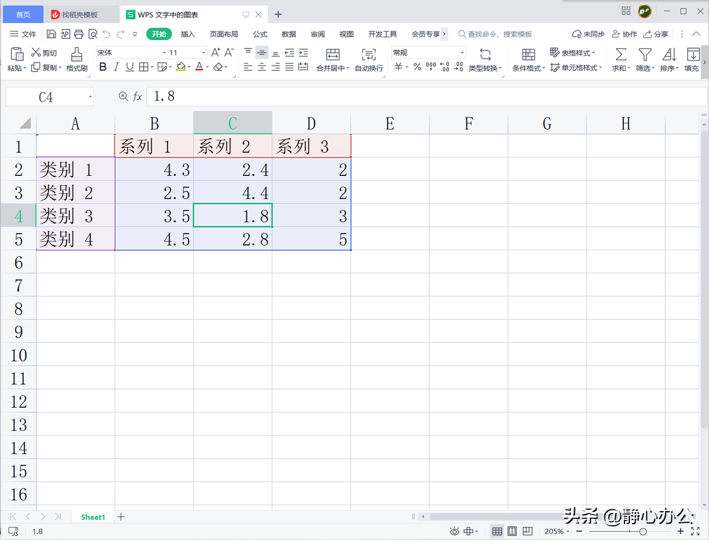Open Print Preview from quick access toolbar
The height and width of the screenshot is (540, 709).
point(92,34)
